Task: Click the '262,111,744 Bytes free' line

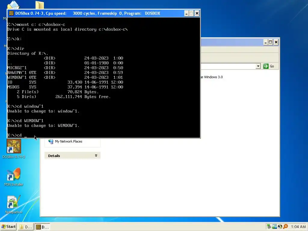Action: pyautogui.click(x=83, y=97)
